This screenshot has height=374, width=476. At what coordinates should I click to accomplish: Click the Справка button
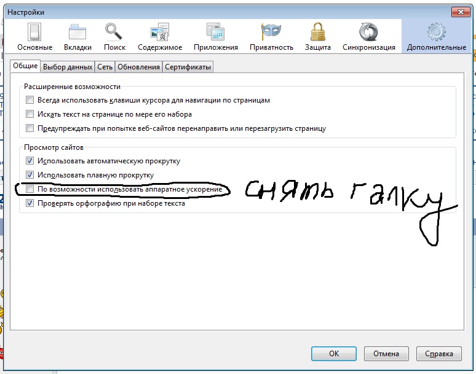point(439,354)
